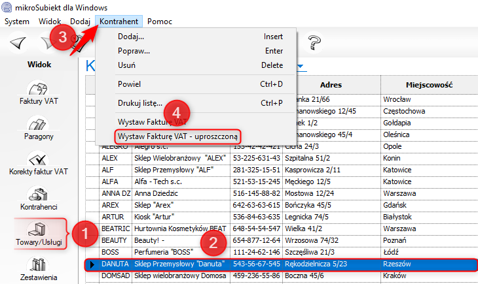Click address Boczna 45/6
Screen dimensions: 478x284
coord(331,276)
